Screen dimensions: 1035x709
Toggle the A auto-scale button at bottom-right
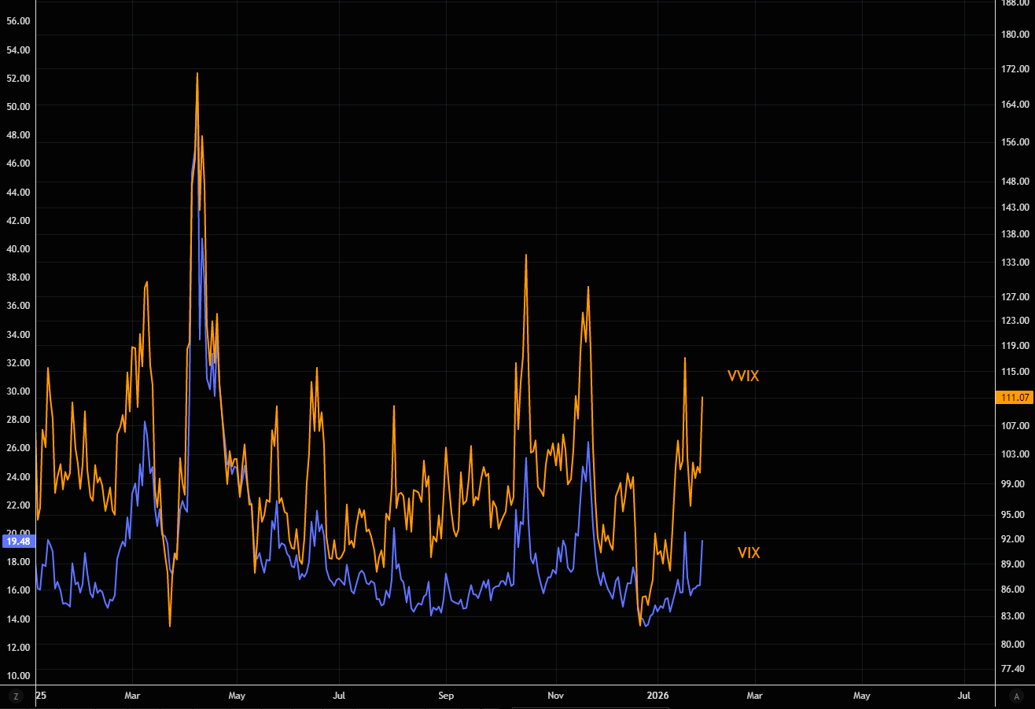pyautogui.click(x=1016, y=696)
